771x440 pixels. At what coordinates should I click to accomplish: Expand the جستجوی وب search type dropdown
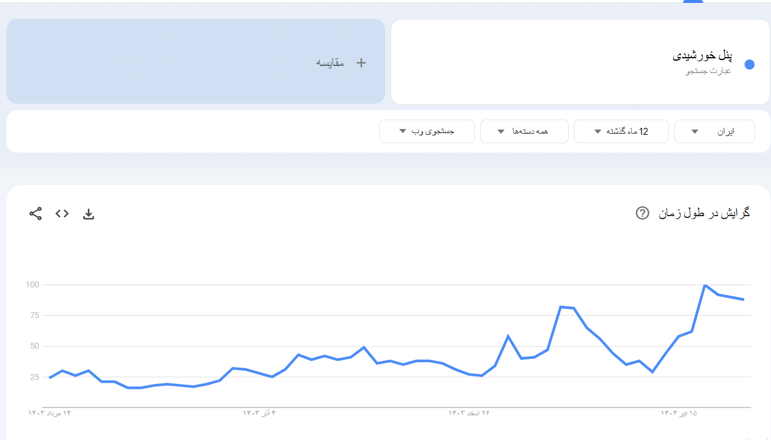coord(426,131)
